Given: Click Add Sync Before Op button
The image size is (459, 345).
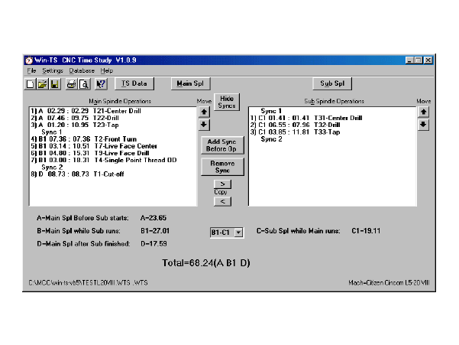Looking at the screenshot, I should pos(222,145).
